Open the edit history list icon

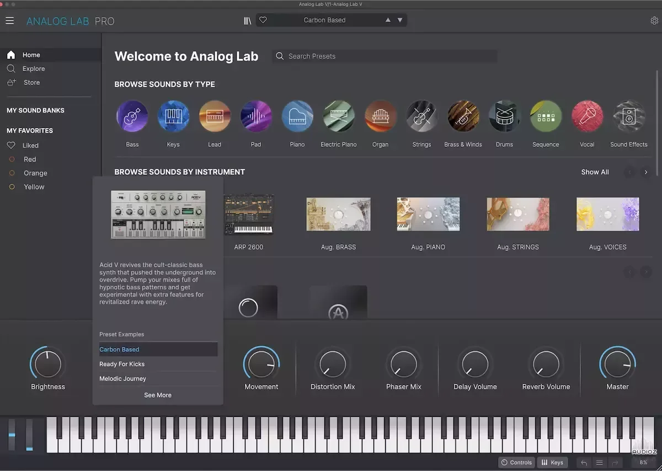point(600,463)
